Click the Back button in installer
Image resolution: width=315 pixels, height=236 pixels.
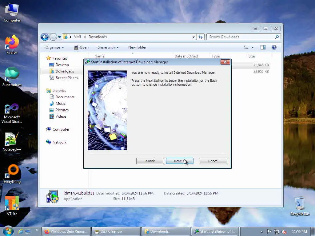click(150, 161)
